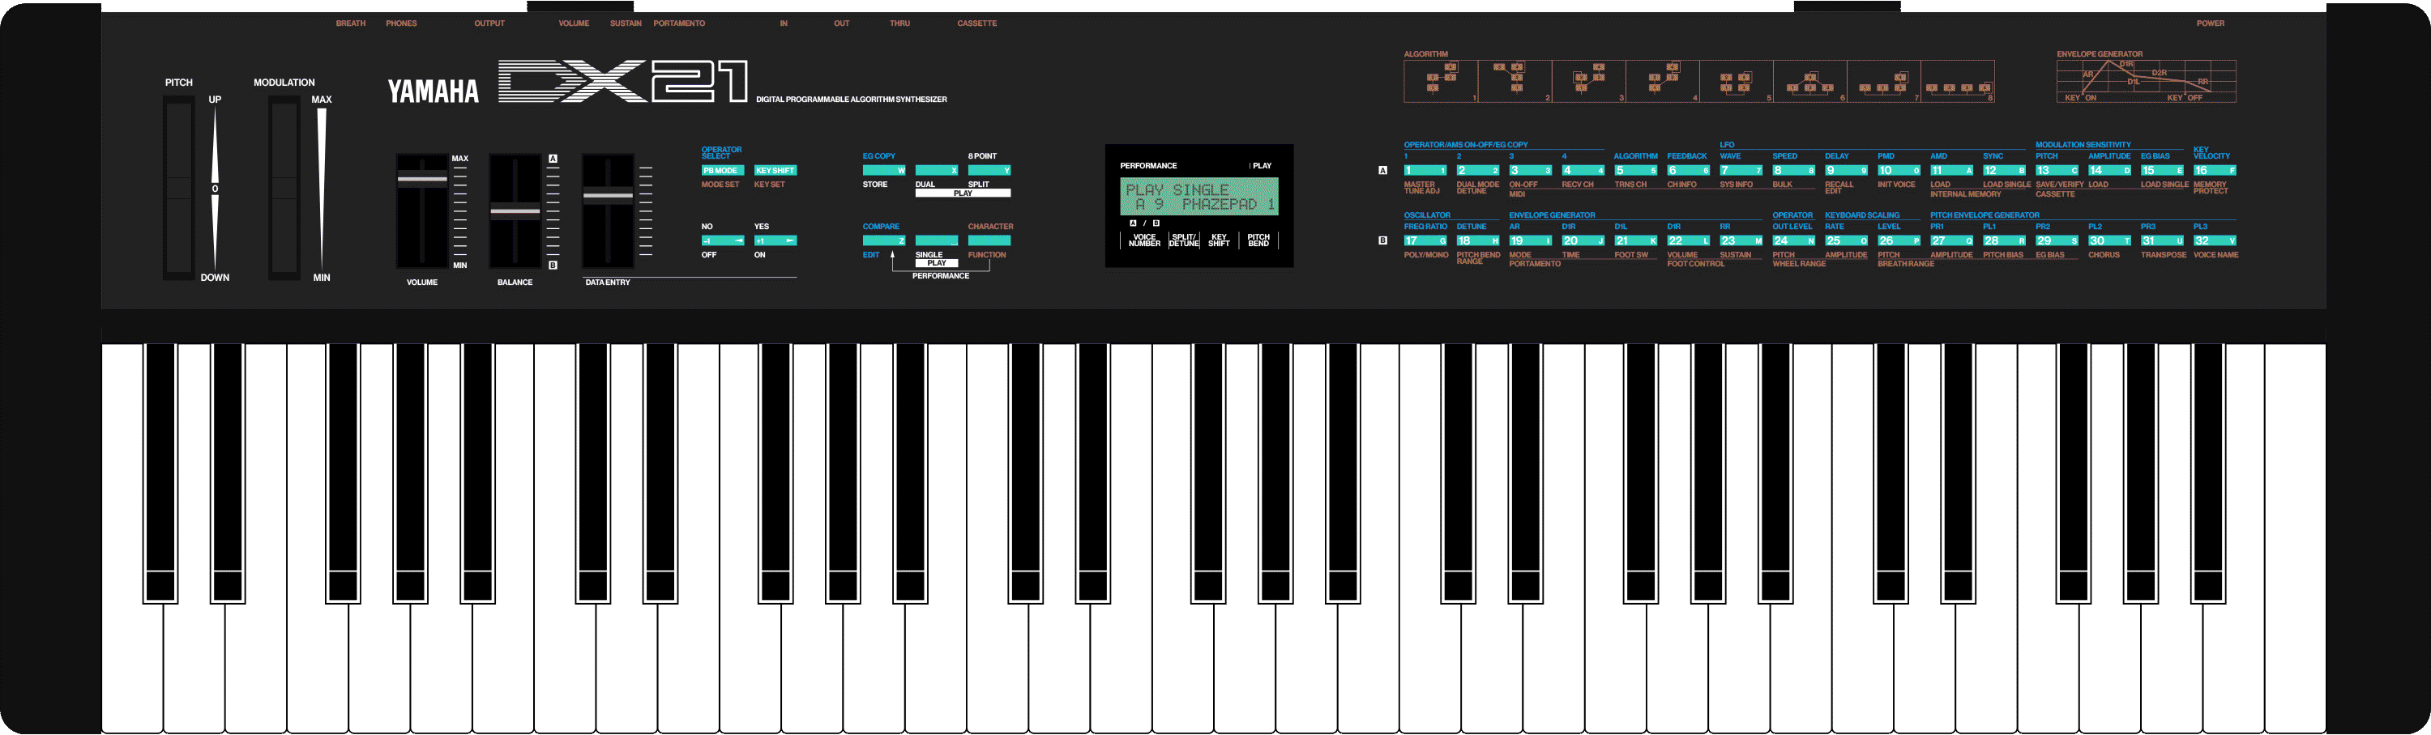Select button 16 Key Velocity / Memory Protect
Screen dimensions: 2431x735
click(2215, 171)
